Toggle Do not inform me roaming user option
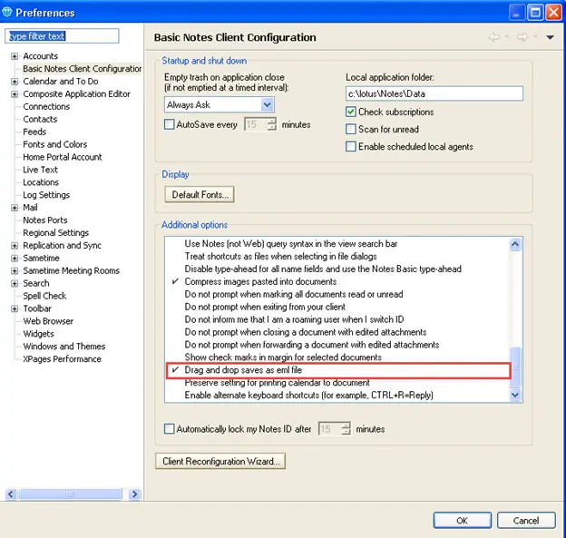 pyautogui.click(x=294, y=319)
